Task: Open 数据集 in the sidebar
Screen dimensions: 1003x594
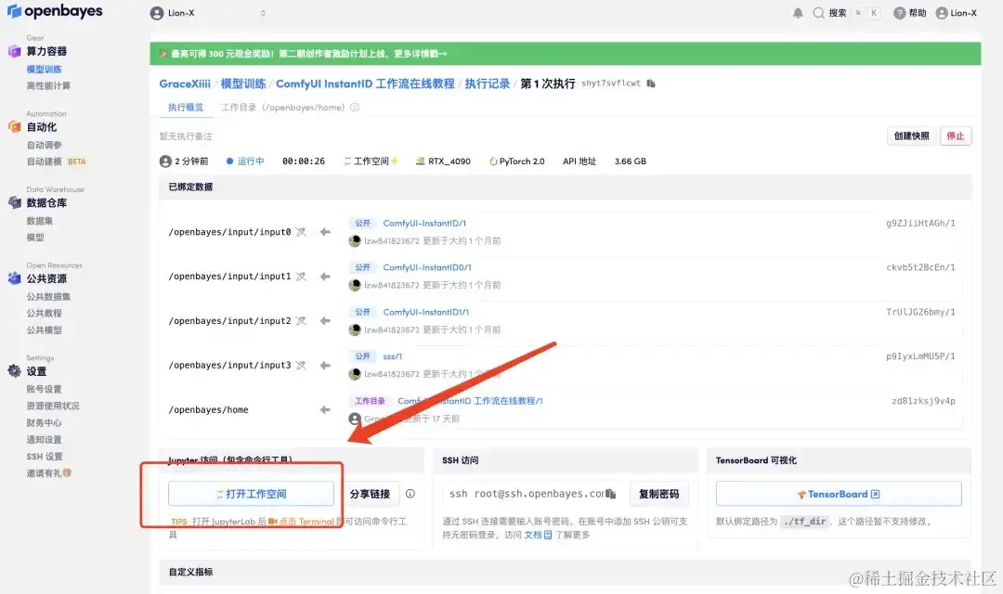Action: point(40,221)
